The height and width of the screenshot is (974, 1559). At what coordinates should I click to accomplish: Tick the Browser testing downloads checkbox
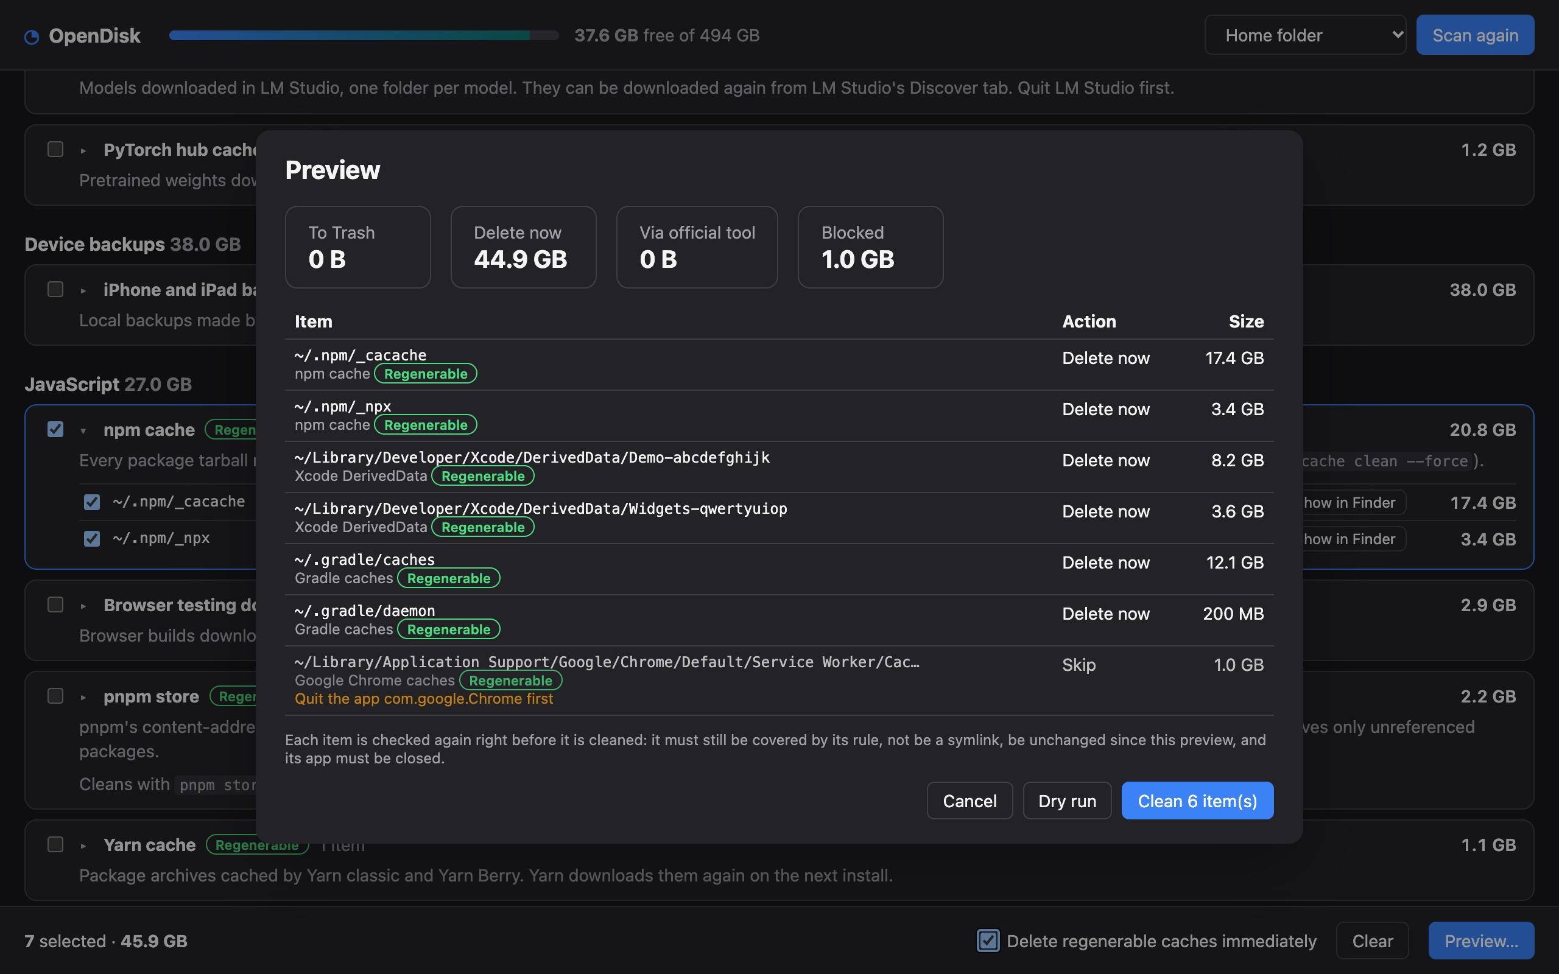55,605
